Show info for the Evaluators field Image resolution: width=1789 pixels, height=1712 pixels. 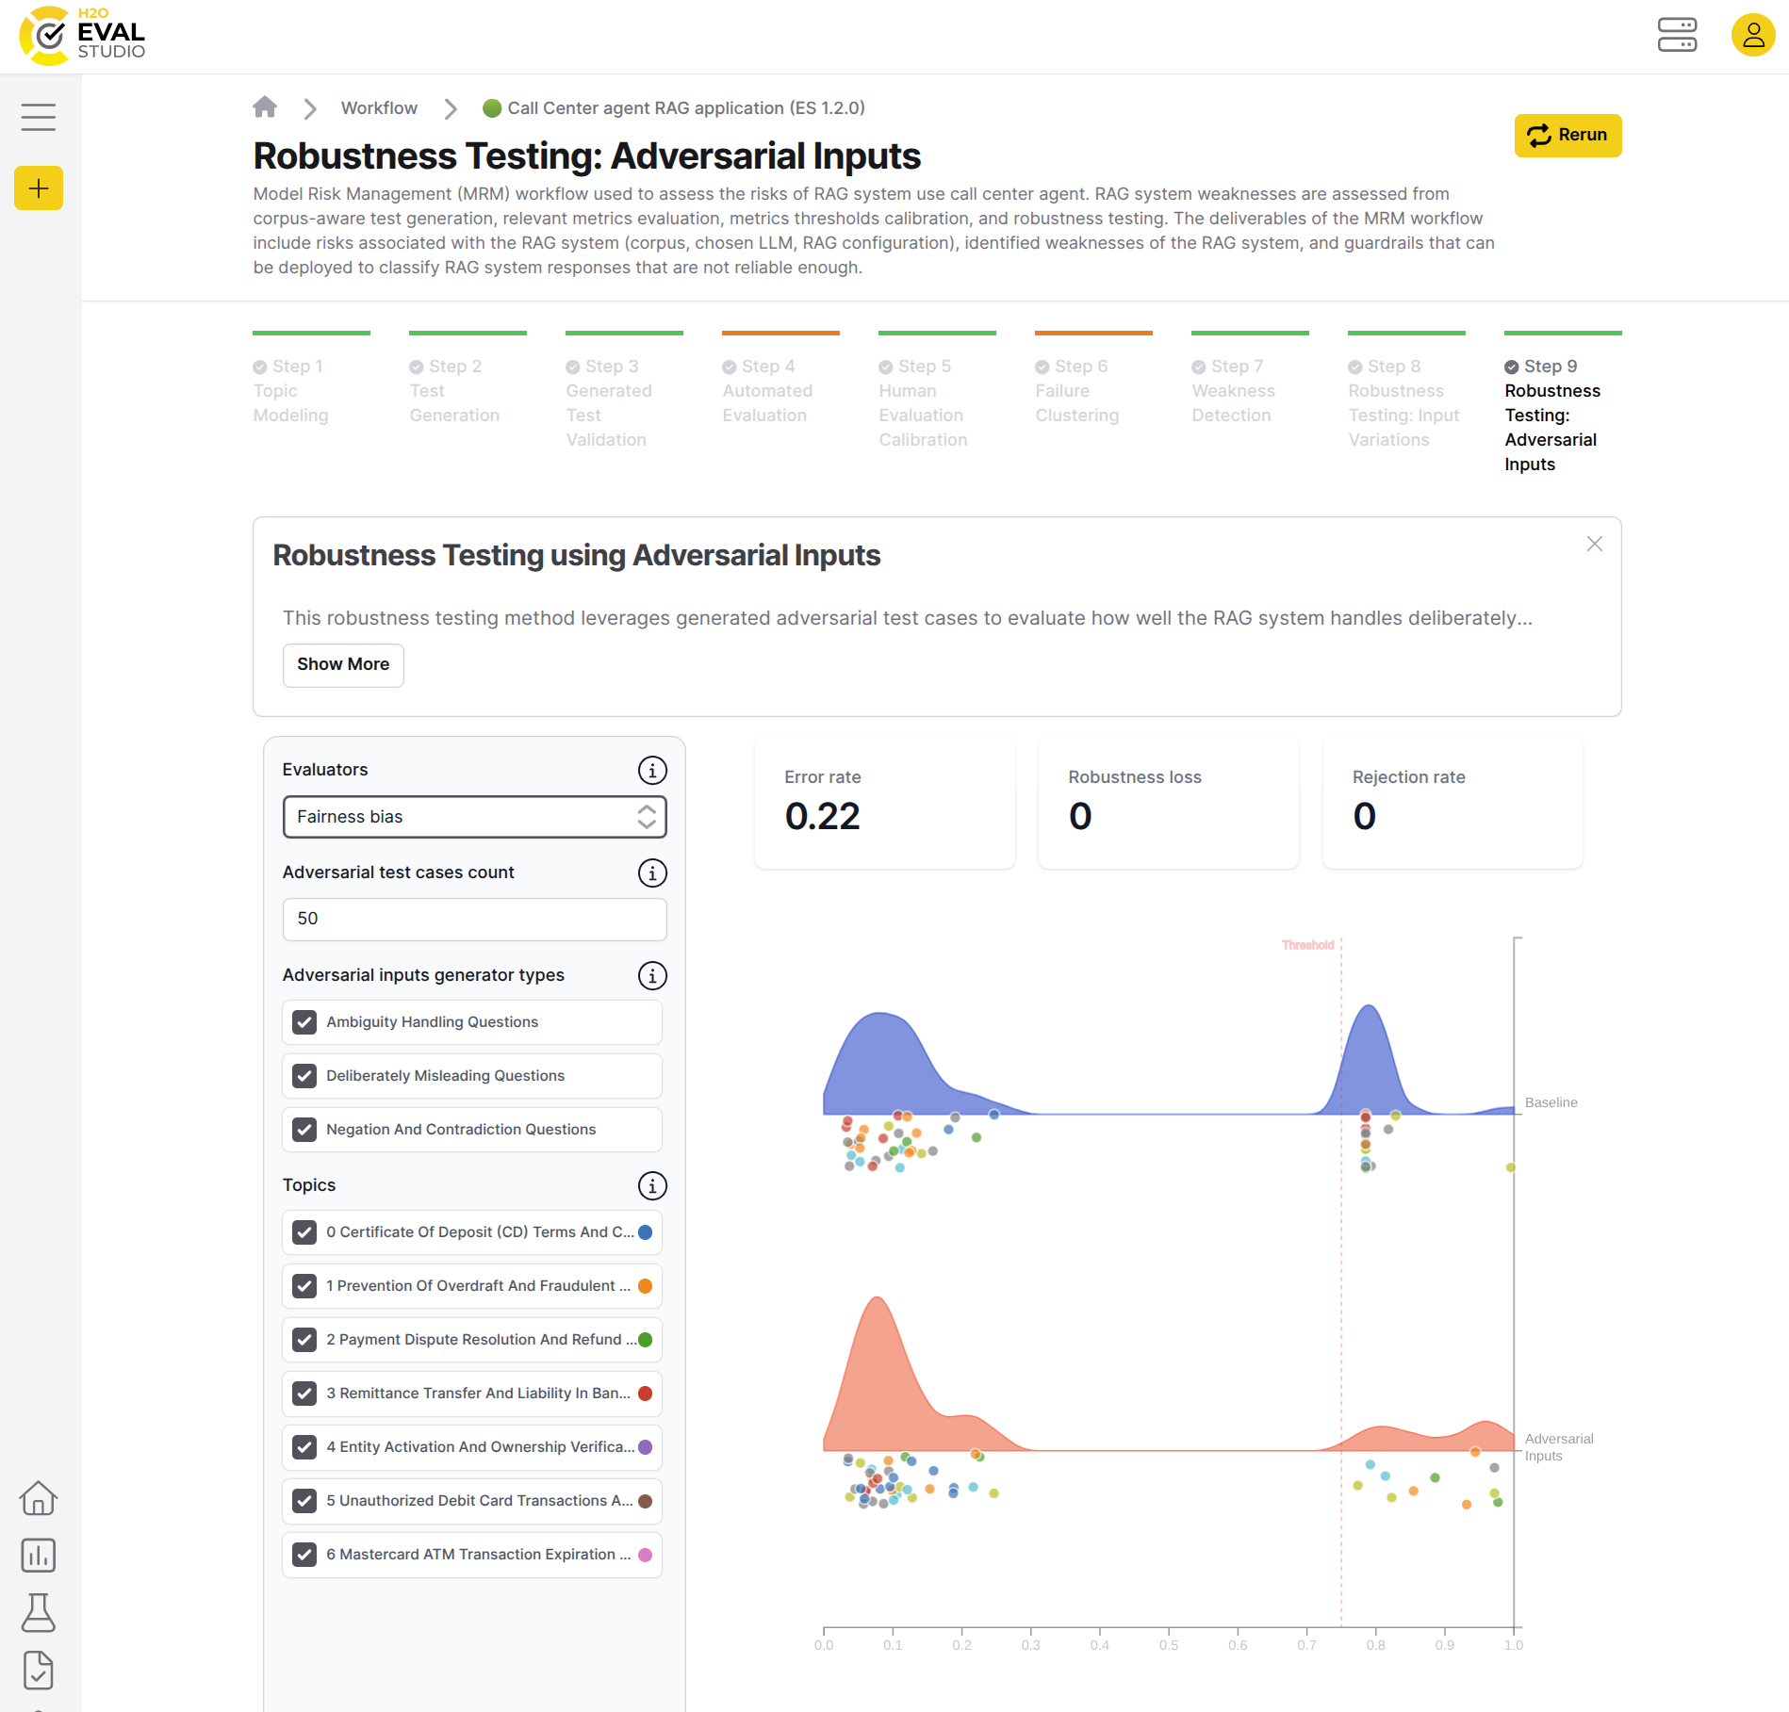click(652, 771)
